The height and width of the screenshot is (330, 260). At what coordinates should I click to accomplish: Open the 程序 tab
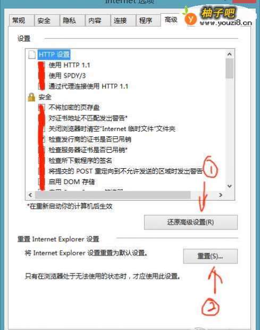point(146,21)
